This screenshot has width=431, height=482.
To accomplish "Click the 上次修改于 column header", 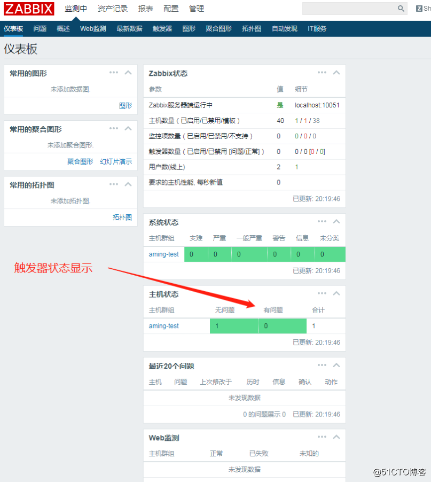I will point(216,382).
